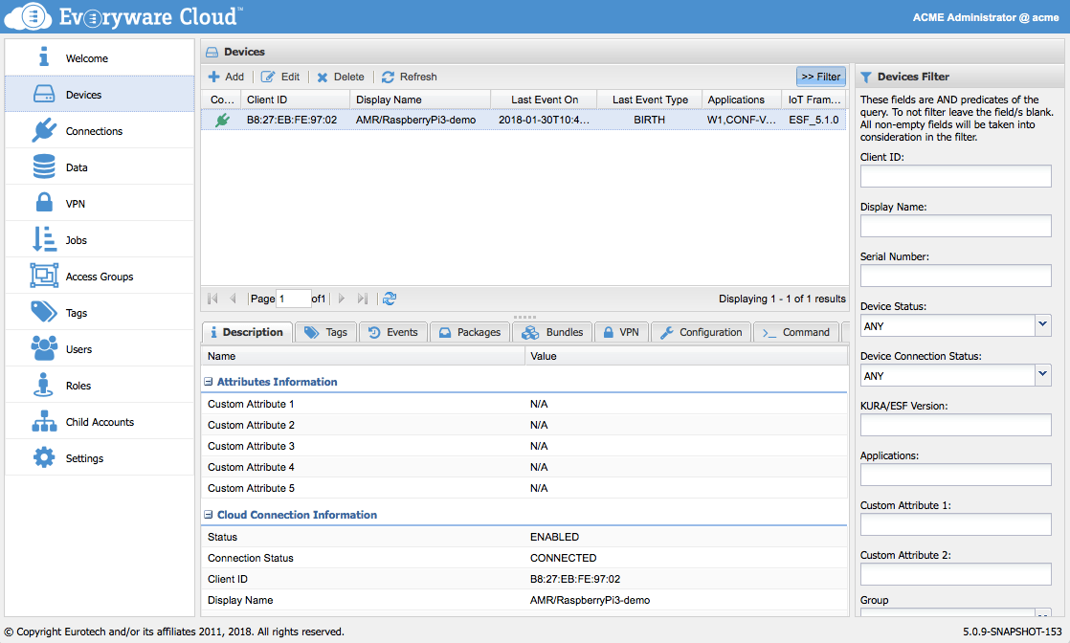Switch to the Configuration tab
The height and width of the screenshot is (643, 1070).
701,332
